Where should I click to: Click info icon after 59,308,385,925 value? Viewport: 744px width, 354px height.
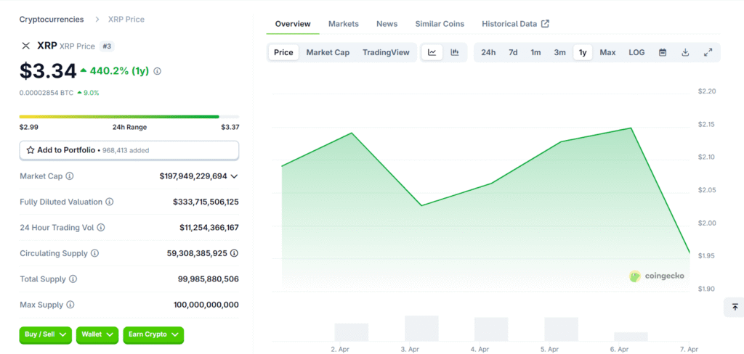pyautogui.click(x=234, y=254)
